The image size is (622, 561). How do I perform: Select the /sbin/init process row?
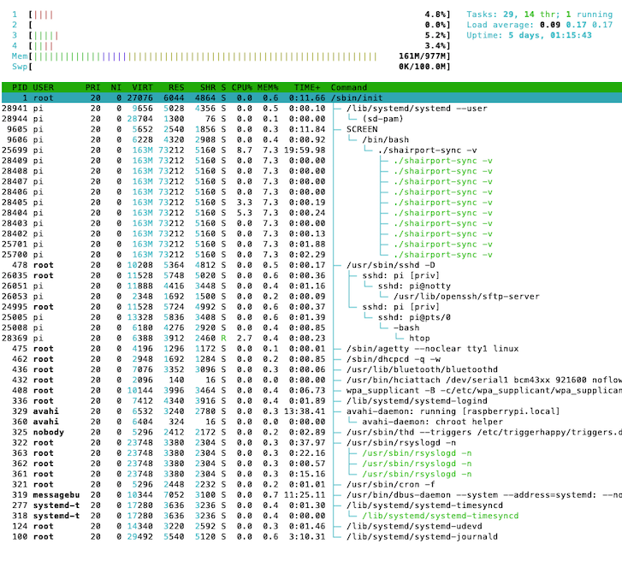pyautogui.click(x=311, y=97)
